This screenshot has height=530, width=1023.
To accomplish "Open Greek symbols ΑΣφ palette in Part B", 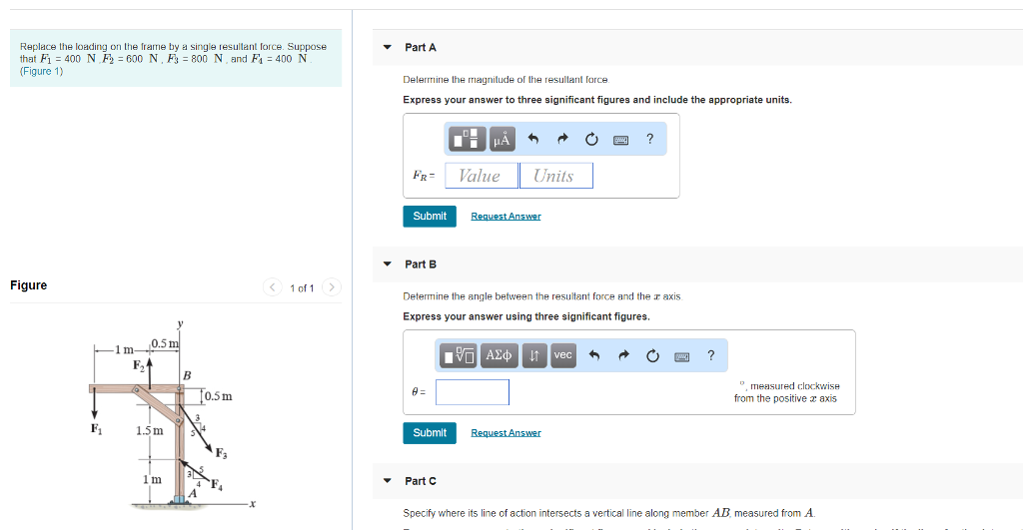I will click(x=498, y=355).
